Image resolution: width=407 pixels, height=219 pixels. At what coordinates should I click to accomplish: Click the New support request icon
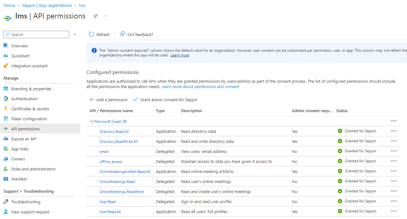click(x=6, y=212)
